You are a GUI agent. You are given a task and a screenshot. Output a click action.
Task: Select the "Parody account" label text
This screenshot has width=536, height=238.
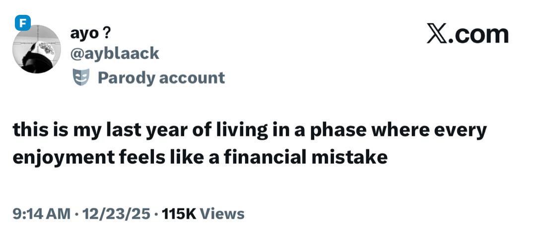pyautogui.click(x=161, y=77)
